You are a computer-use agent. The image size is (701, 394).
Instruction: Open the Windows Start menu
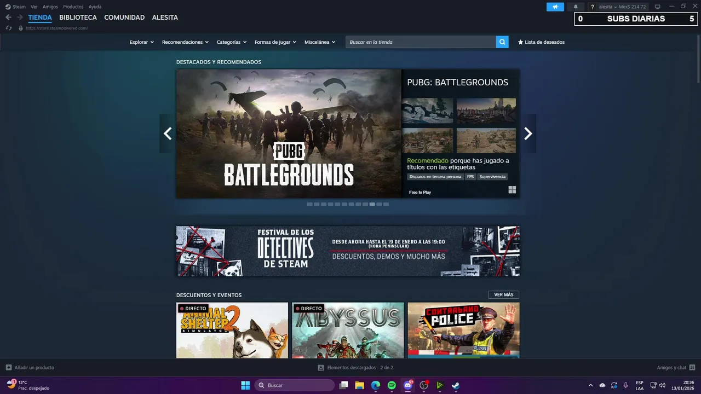(245, 385)
